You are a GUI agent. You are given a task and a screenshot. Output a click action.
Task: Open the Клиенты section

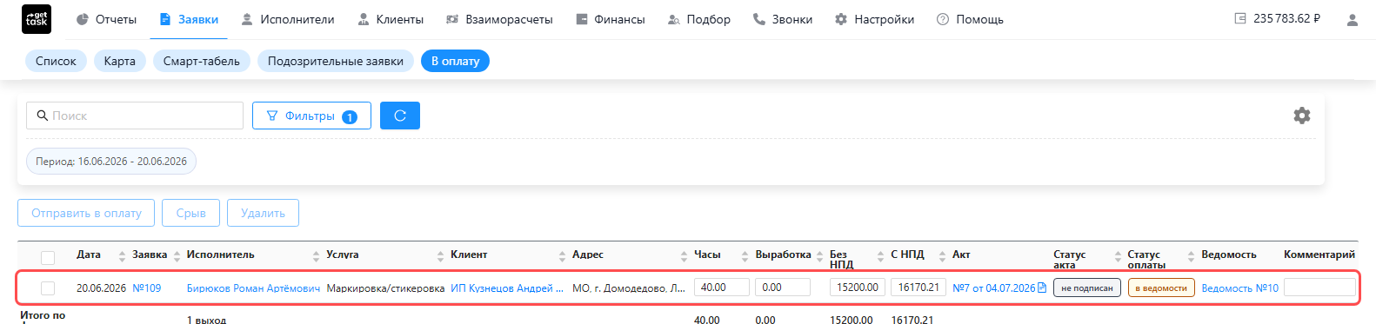[x=391, y=19]
